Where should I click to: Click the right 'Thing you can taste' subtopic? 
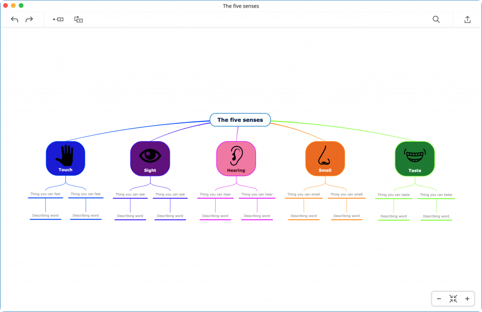(436, 195)
